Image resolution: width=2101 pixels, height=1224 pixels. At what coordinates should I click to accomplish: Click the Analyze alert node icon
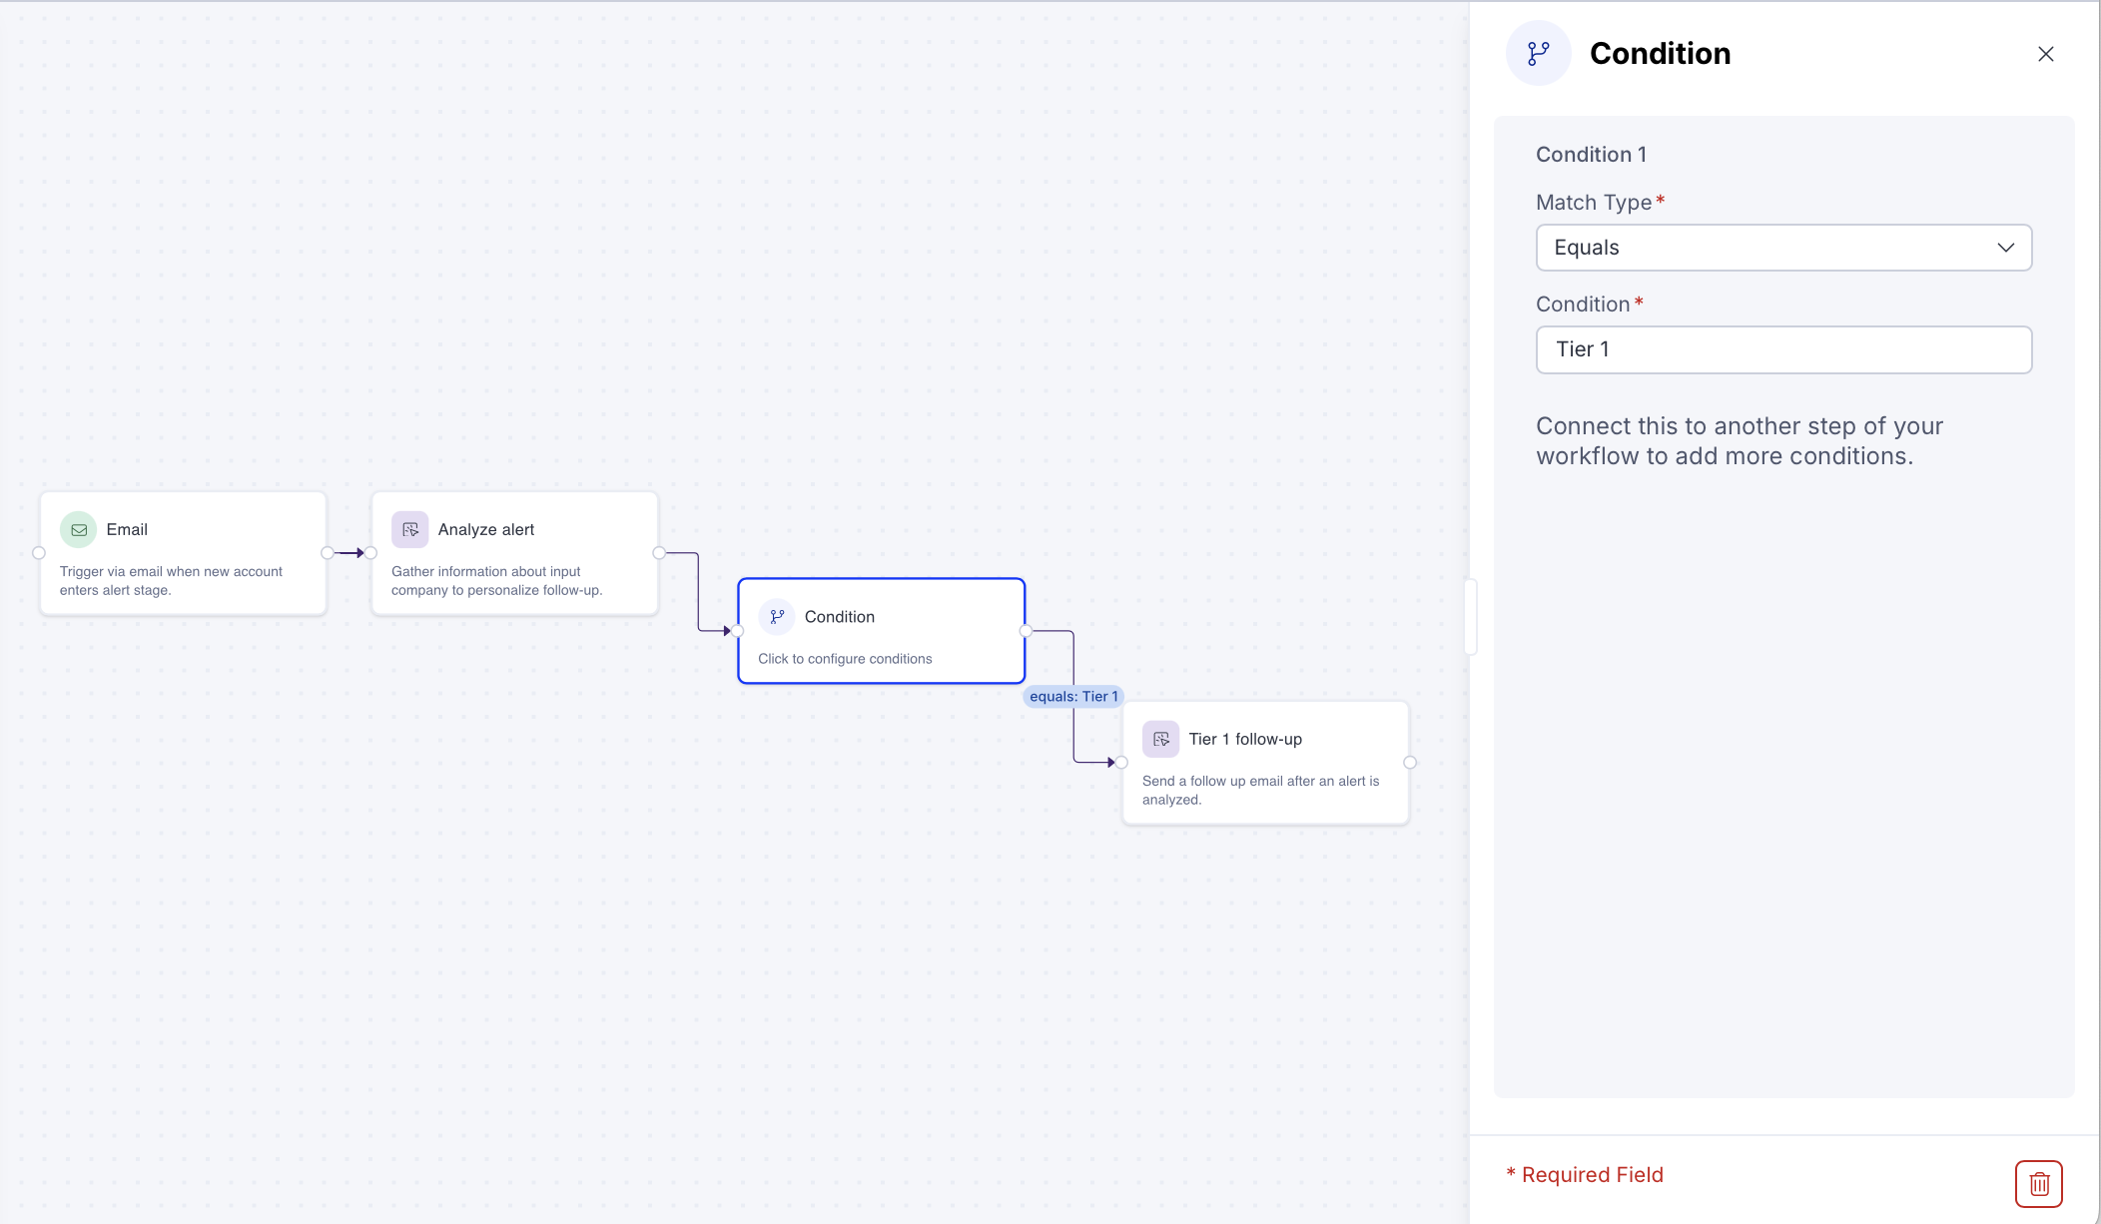[409, 530]
